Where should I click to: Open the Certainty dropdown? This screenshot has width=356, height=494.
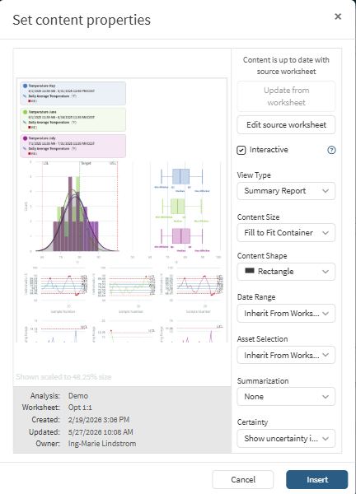(286, 438)
